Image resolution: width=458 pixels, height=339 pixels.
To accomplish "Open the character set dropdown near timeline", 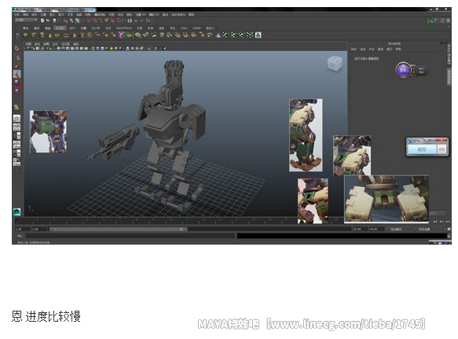I will [x=423, y=229].
